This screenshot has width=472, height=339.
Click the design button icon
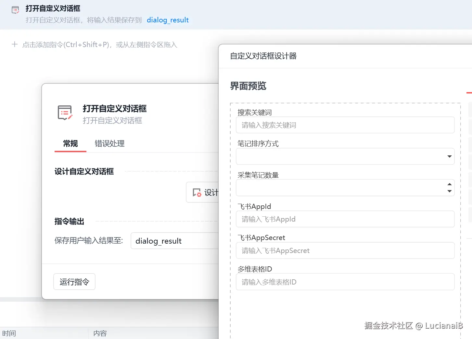pos(197,192)
